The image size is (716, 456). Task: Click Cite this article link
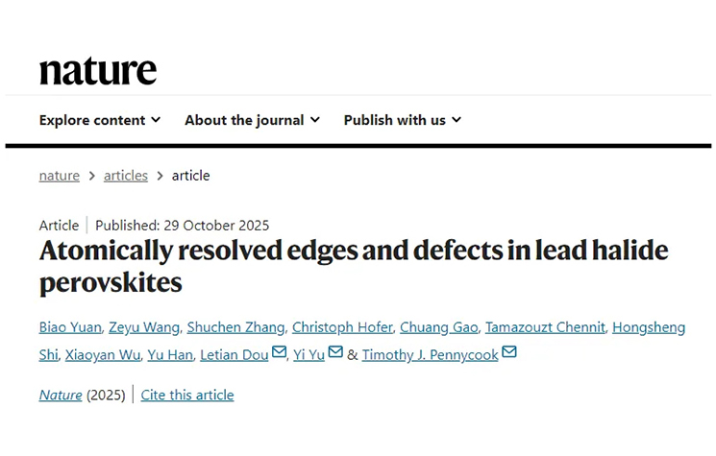[187, 395]
